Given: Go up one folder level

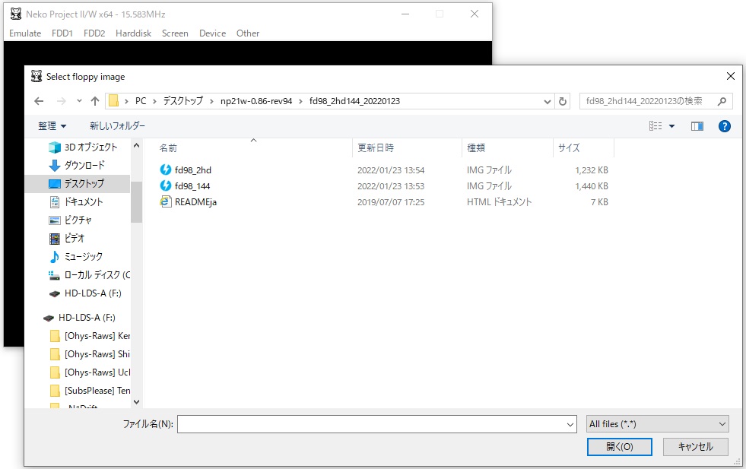Looking at the screenshot, I should click(95, 101).
